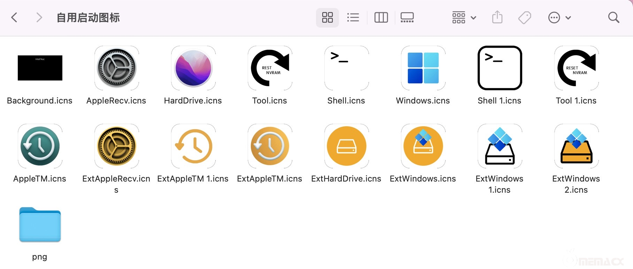
Task: Switch to icon grid view
Action: click(327, 17)
